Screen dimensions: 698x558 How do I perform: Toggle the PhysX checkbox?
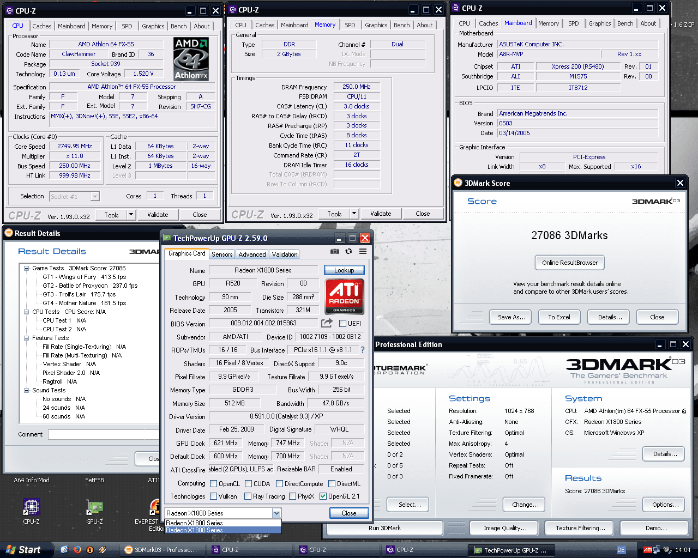[x=292, y=496]
